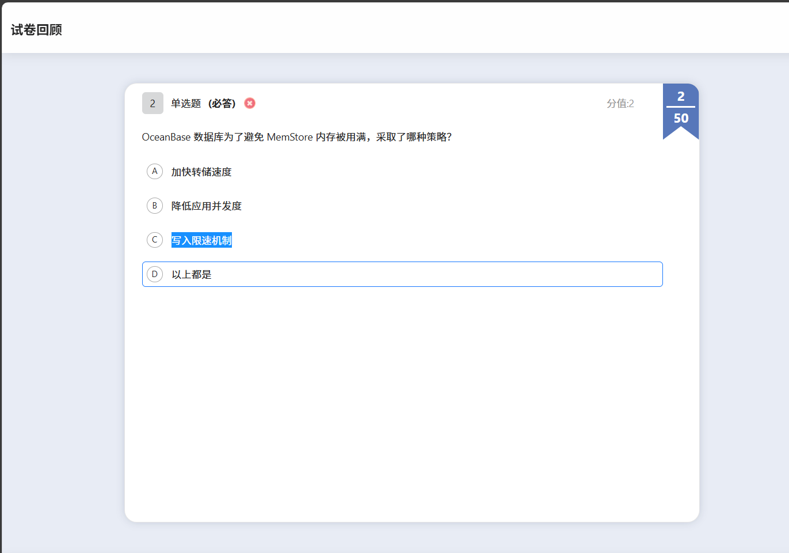Image resolution: width=789 pixels, height=553 pixels.
Task: Click the OceanBase MemStore question text
Action: pos(296,137)
